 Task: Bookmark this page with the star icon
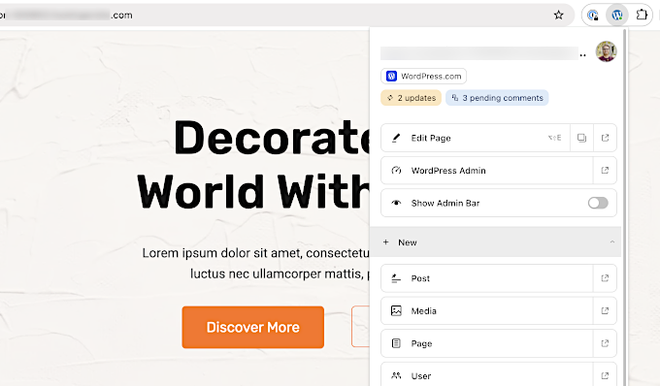pyautogui.click(x=558, y=16)
